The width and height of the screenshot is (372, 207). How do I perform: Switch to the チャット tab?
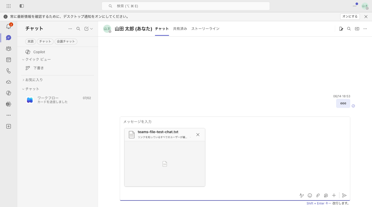pos(162,29)
